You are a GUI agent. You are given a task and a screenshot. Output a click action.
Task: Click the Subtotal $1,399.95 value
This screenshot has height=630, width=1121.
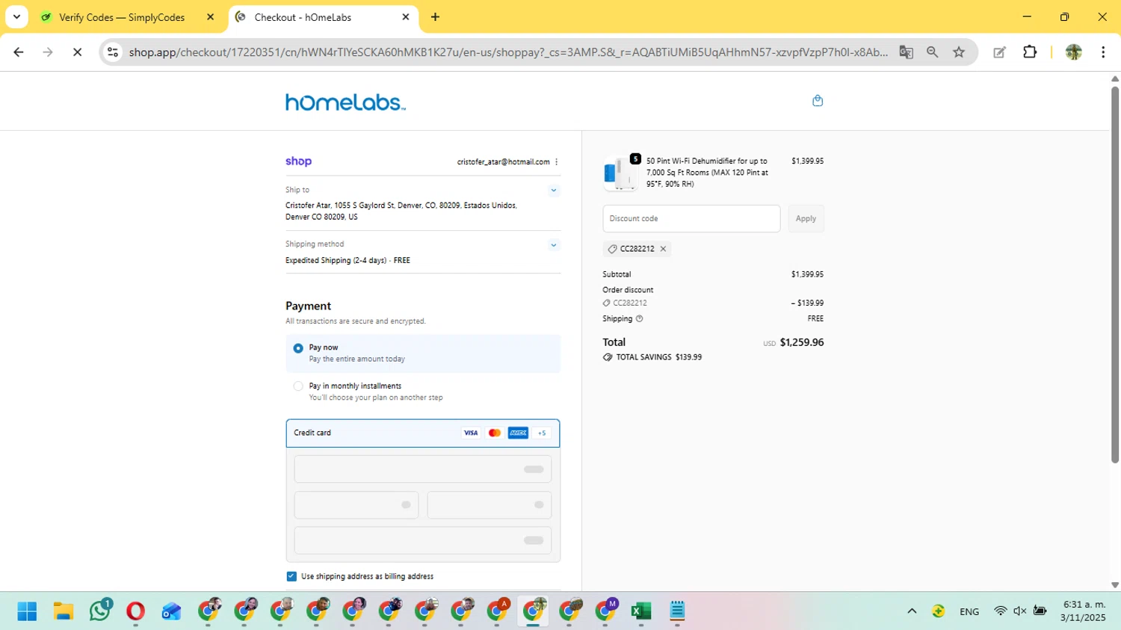[807, 274]
